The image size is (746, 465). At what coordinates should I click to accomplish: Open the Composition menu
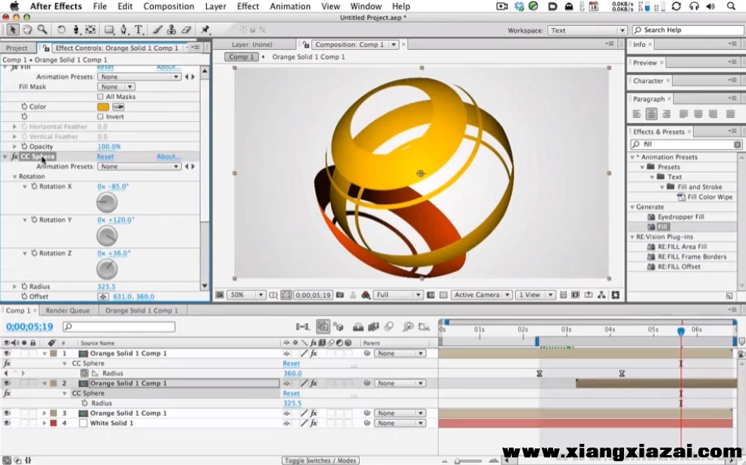[x=168, y=6]
